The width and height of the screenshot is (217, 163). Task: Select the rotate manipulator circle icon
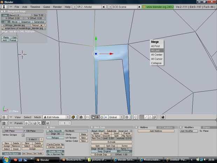[x=102, y=117]
